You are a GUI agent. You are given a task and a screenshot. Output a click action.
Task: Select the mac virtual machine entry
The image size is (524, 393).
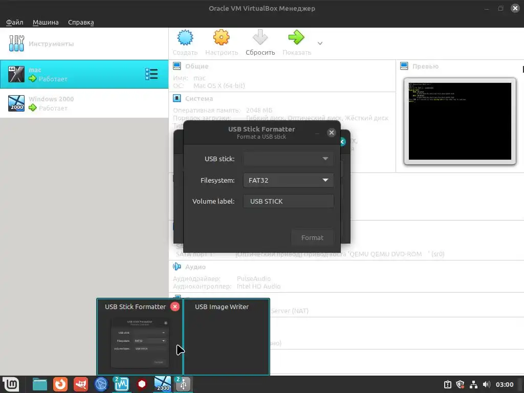coord(84,74)
